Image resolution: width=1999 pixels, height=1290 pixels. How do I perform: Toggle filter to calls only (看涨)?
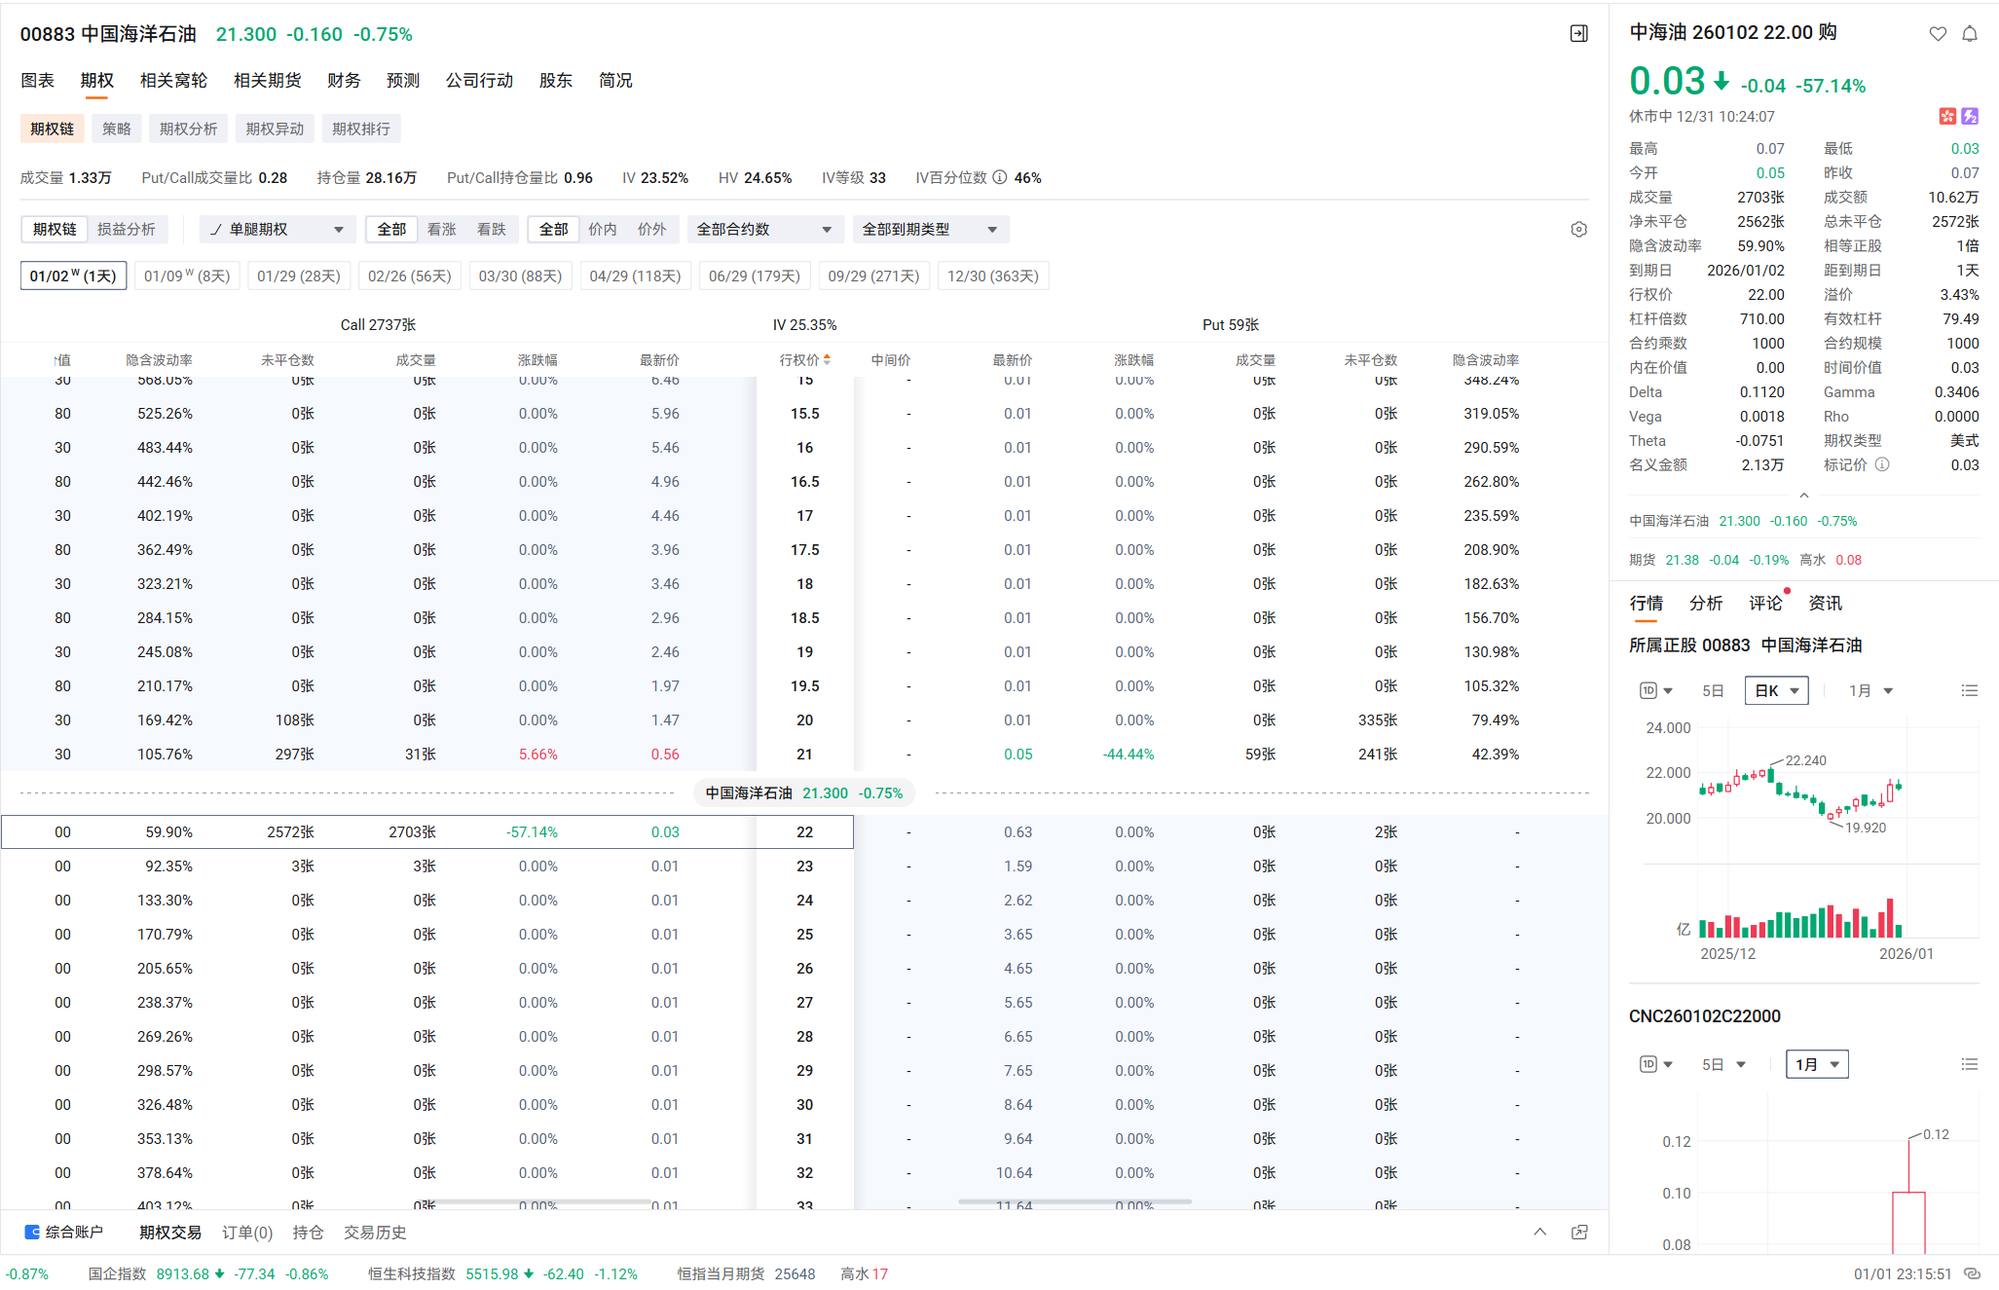[442, 230]
